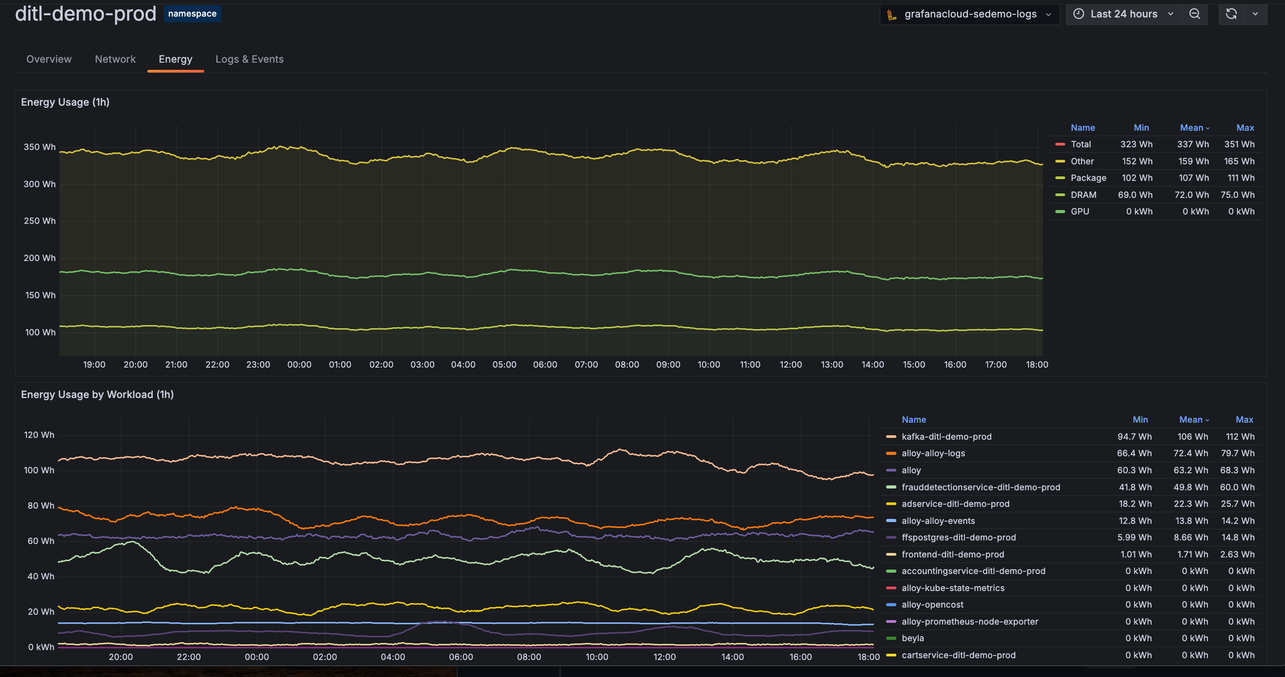Click the green marker beside the GPU series
1285x677 pixels.
tap(1061, 211)
